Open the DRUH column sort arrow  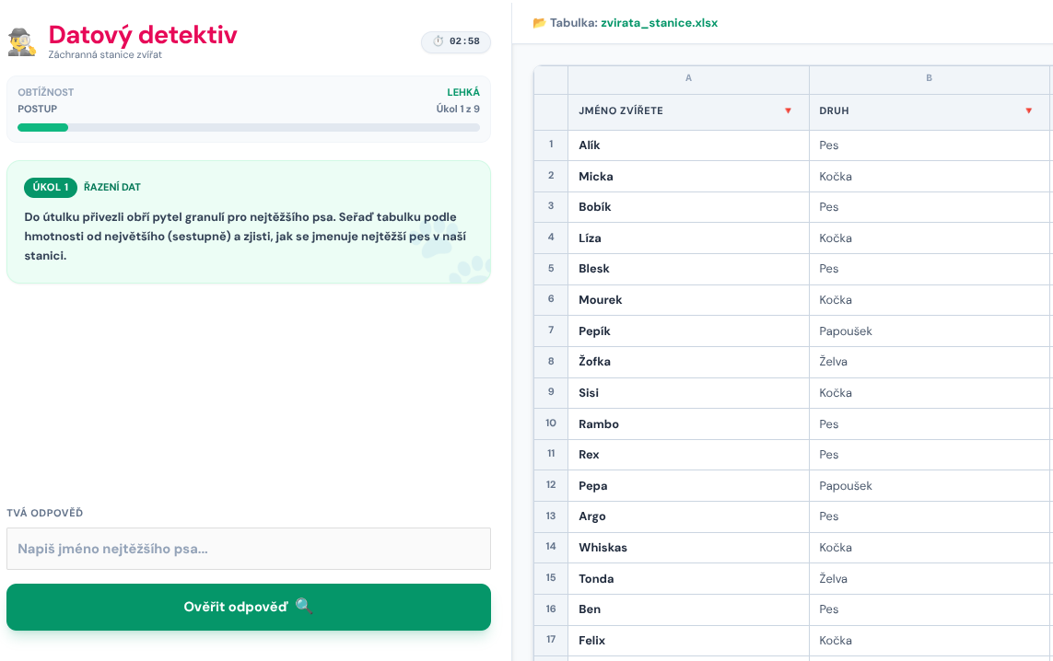1028,110
